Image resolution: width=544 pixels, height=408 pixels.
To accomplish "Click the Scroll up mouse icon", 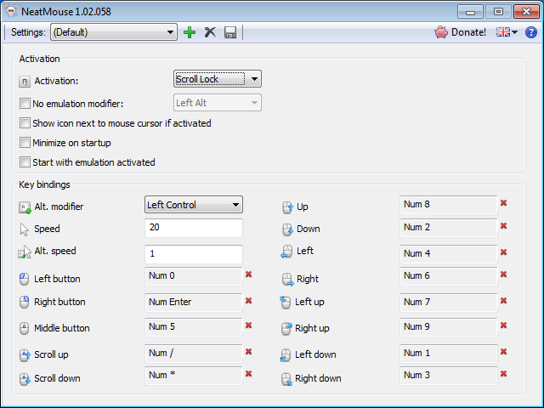I will pos(25,355).
